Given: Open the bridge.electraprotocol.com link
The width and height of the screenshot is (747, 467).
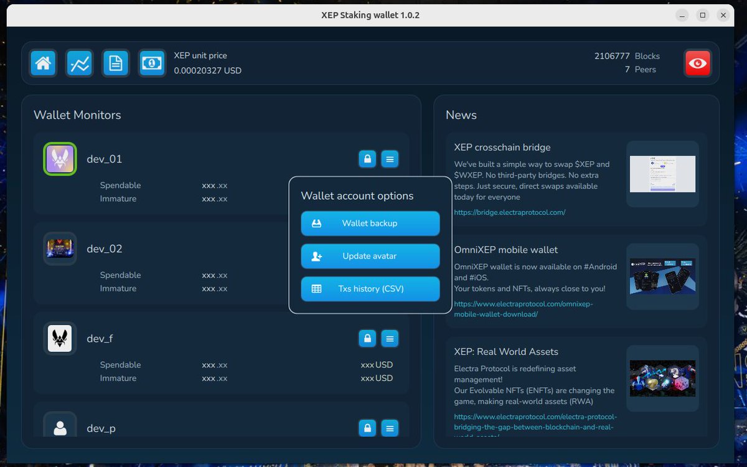Looking at the screenshot, I should 510,212.
